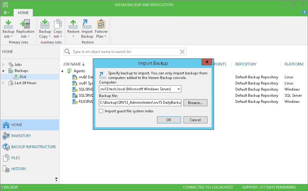Confirm import with OK button
This screenshot has height=191, width=308.
[169, 120]
